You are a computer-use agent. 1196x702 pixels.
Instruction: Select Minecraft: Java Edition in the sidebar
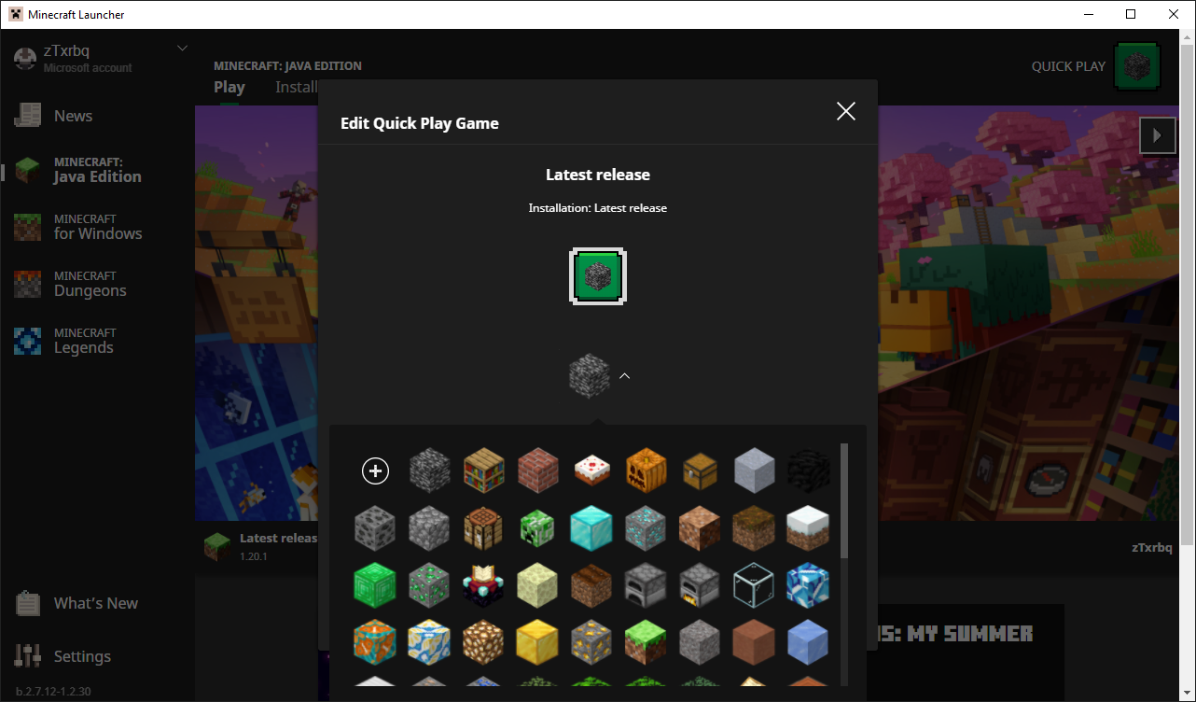[x=97, y=170]
